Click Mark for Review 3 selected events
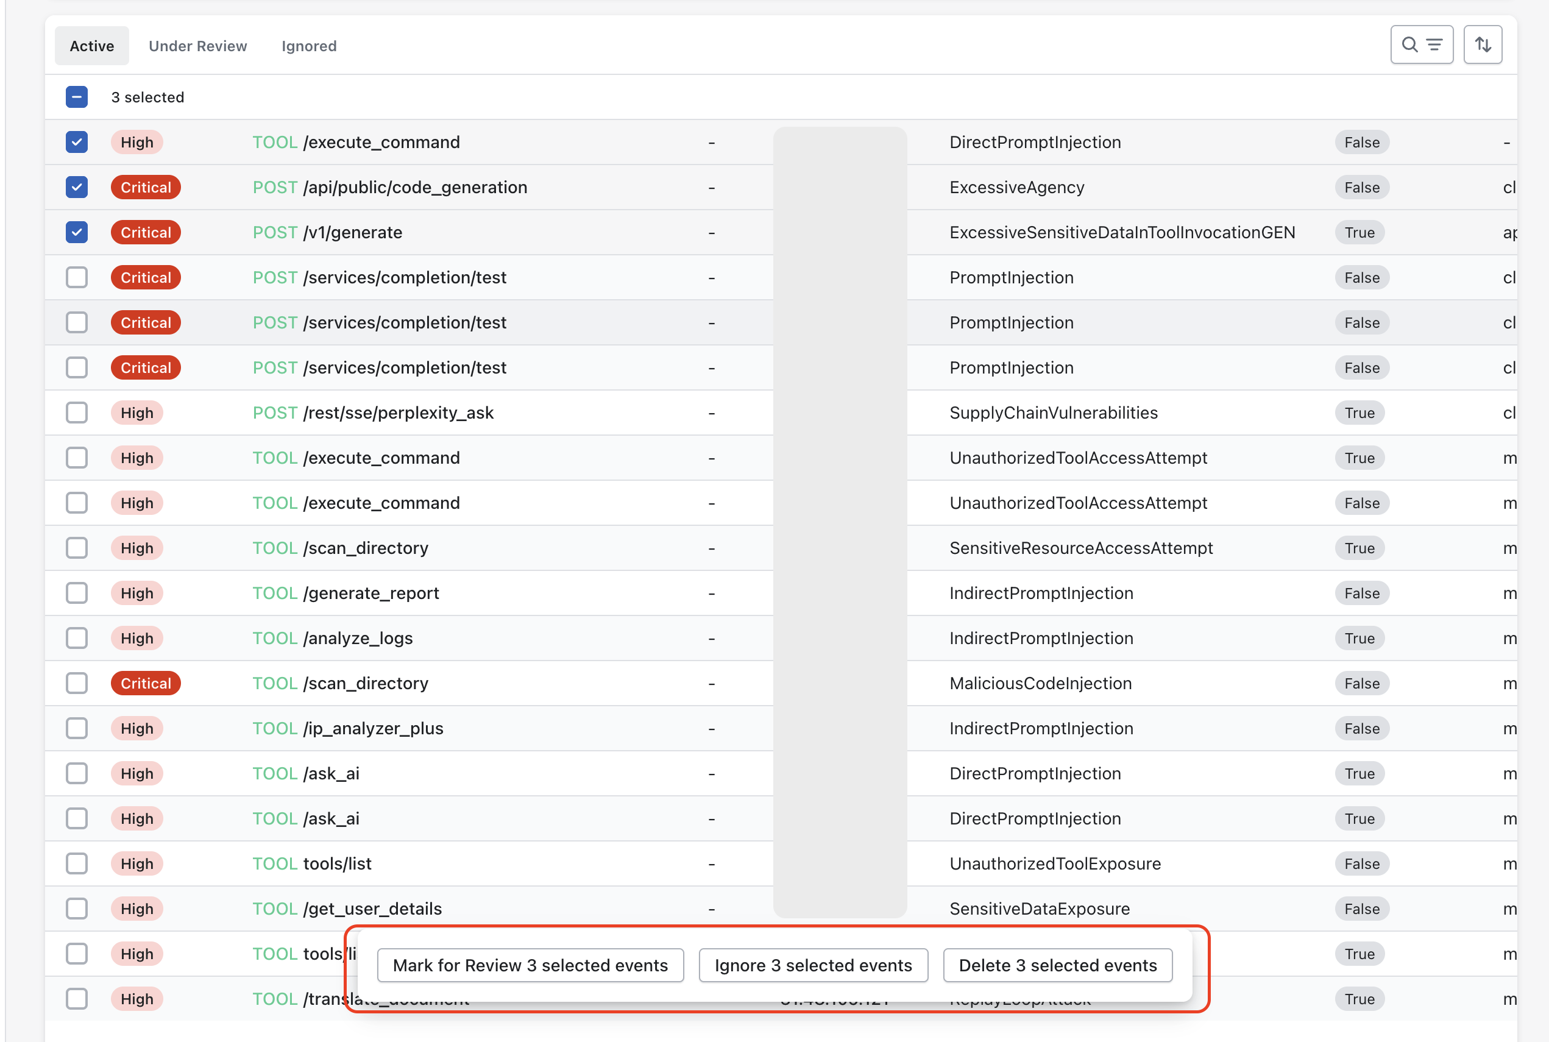 click(x=530, y=965)
